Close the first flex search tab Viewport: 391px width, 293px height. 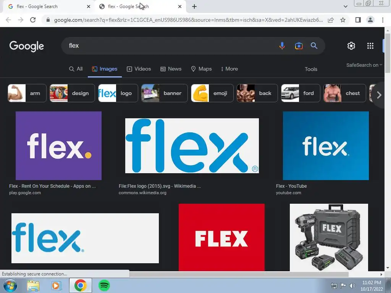click(89, 6)
